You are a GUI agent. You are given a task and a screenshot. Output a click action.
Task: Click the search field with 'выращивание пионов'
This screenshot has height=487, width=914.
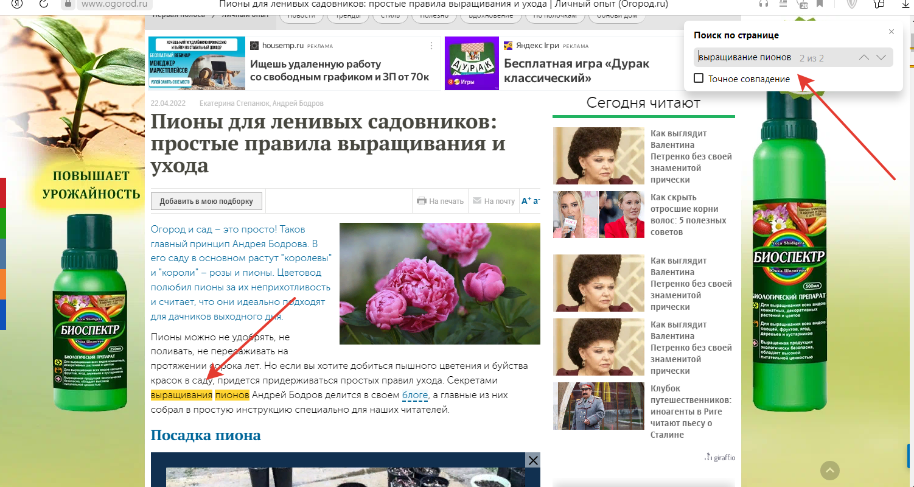pyautogui.click(x=745, y=58)
